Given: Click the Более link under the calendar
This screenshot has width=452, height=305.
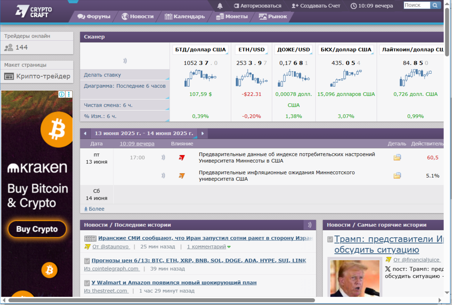Looking at the screenshot, I should point(94,209).
